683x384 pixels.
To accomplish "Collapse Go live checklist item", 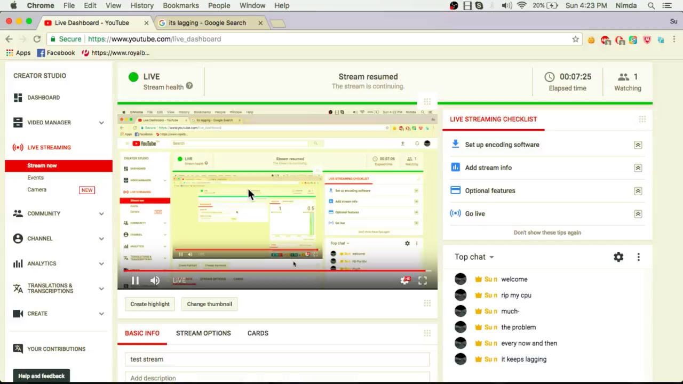I will 638,214.
